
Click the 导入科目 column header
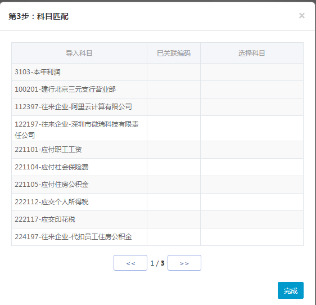[79, 53]
